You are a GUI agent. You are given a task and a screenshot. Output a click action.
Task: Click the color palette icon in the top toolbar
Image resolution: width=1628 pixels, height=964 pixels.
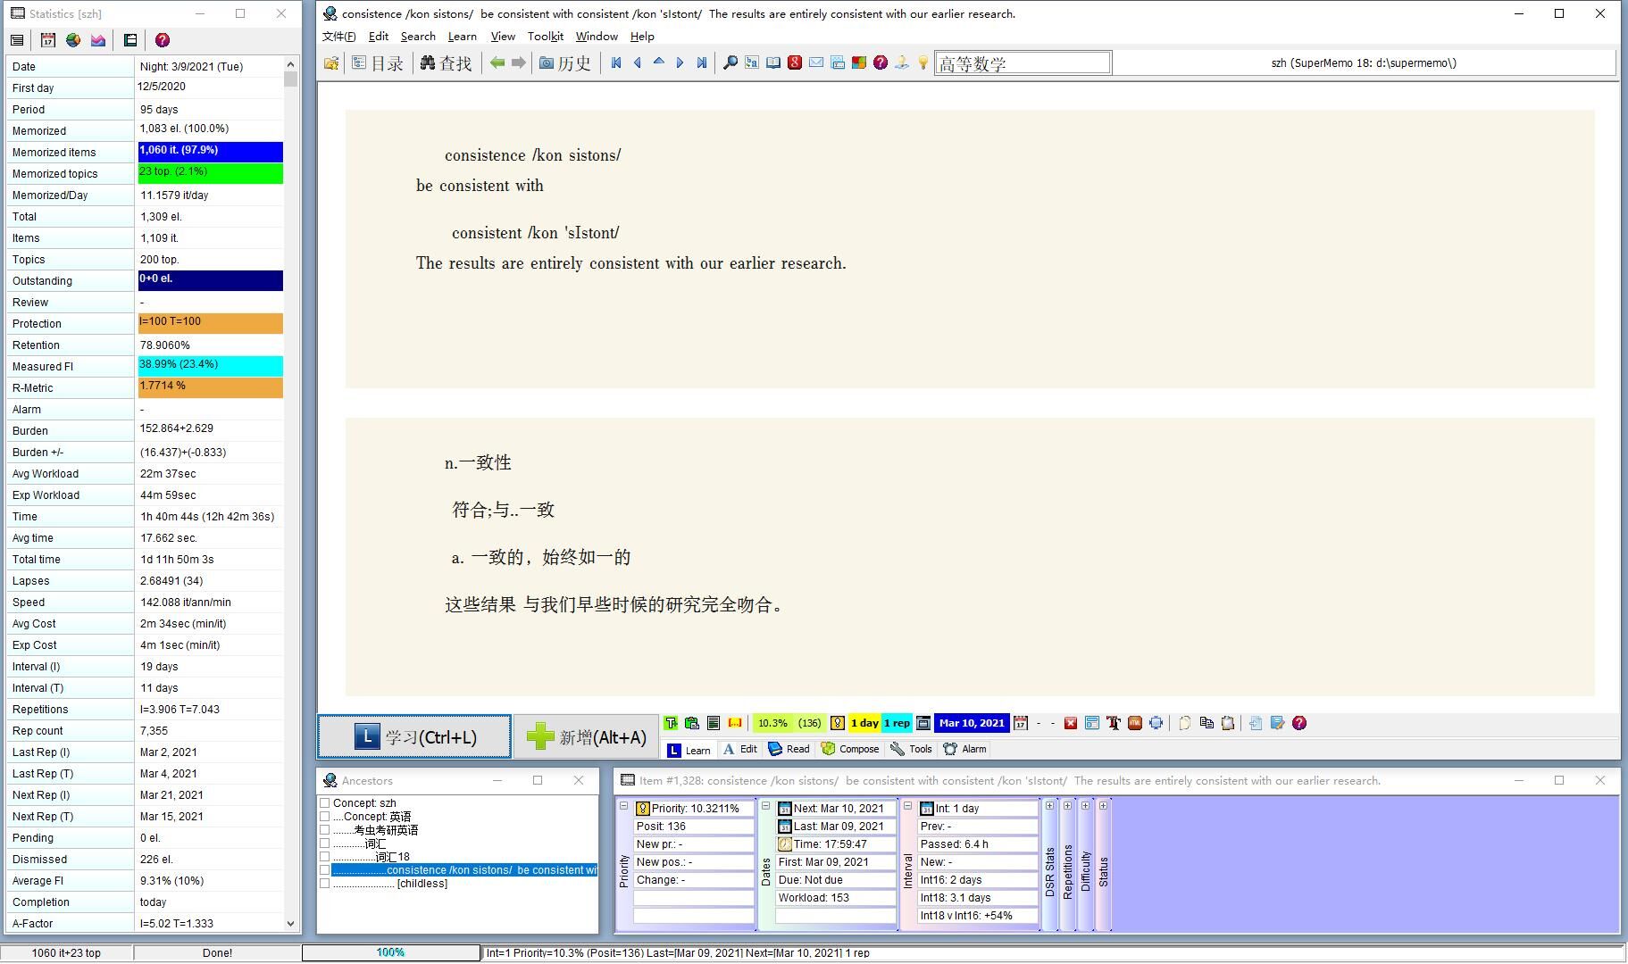point(858,62)
